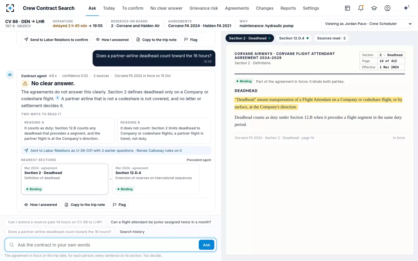Click the warning triangle beside No clear answer
This screenshot has width=418, height=261.
coord(25,84)
